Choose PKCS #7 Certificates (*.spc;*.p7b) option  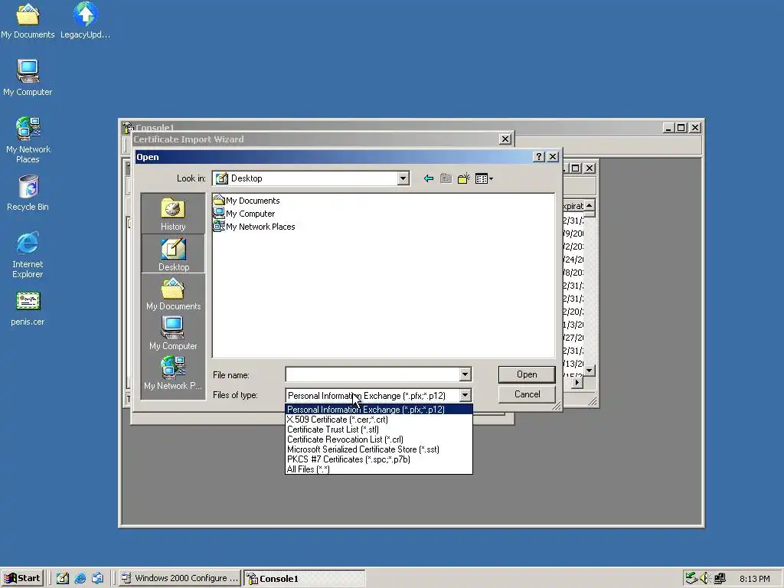tap(378, 459)
